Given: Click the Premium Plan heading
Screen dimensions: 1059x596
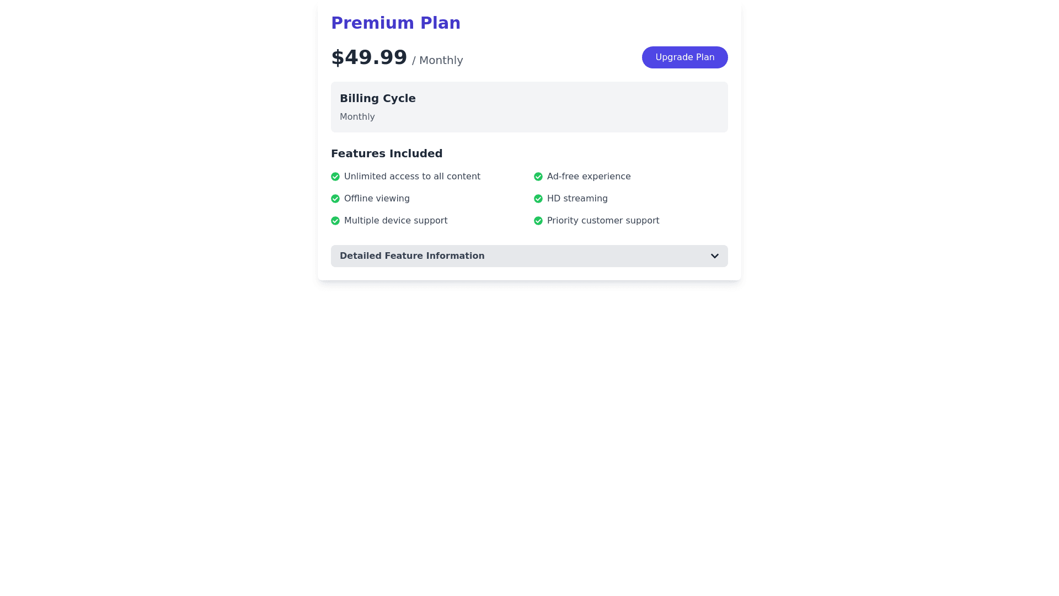Looking at the screenshot, I should (x=395, y=23).
